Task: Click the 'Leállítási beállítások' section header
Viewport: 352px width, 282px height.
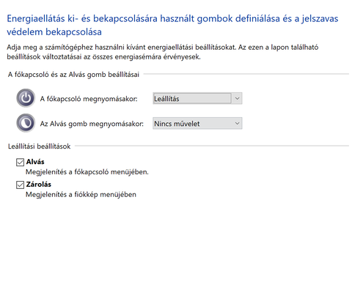Action: click(40, 146)
